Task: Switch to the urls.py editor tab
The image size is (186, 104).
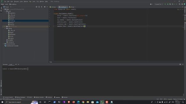Action: tap(72, 7)
